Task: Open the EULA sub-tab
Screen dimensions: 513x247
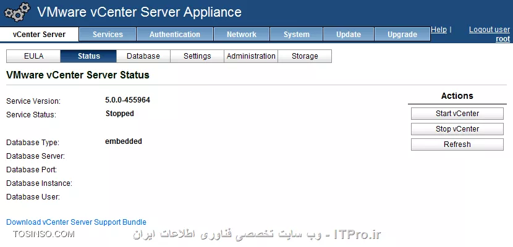Action: (x=33, y=56)
